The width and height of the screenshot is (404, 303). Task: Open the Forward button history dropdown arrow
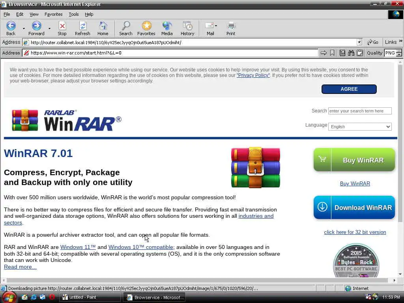pyautogui.click(x=49, y=28)
